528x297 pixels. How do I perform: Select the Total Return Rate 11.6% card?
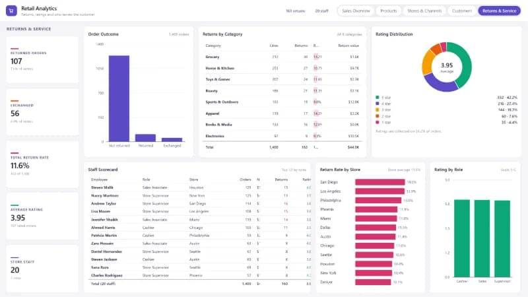[x=42, y=164]
